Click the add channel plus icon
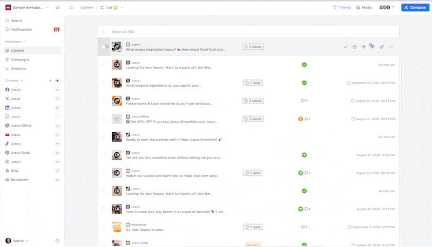The height and width of the screenshot is (247, 432). pyautogui.click(x=51, y=80)
